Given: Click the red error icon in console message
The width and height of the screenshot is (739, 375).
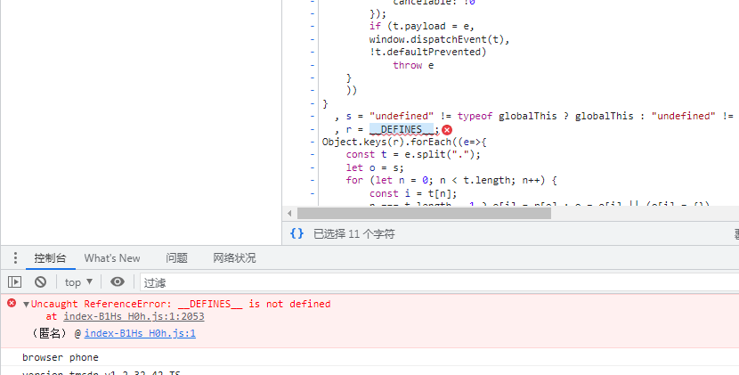Looking at the screenshot, I should pyautogui.click(x=12, y=303).
